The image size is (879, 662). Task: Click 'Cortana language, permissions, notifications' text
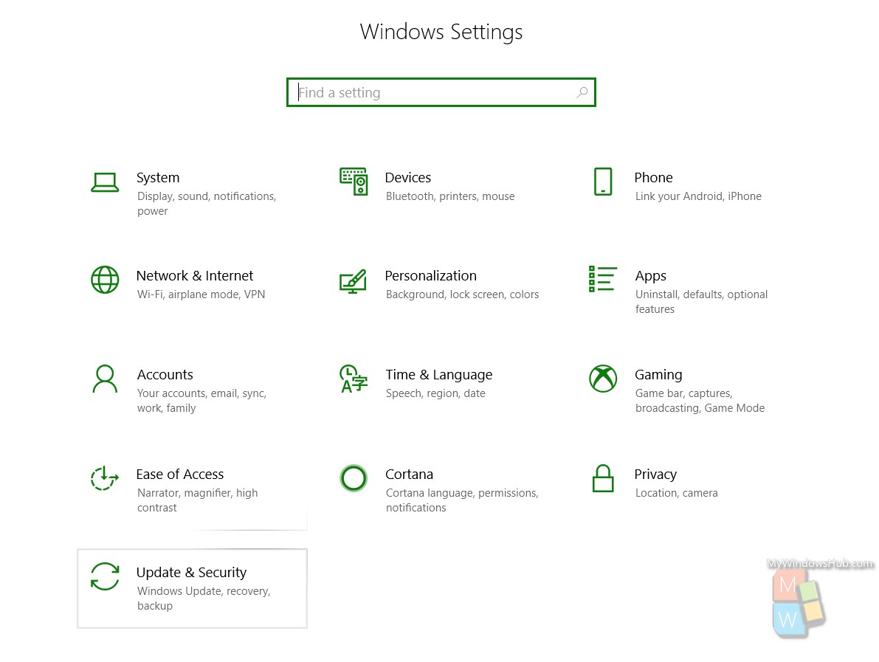tap(462, 500)
